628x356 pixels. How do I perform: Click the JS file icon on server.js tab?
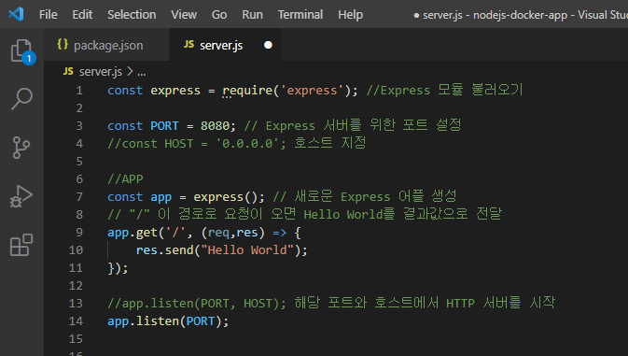[x=189, y=45]
